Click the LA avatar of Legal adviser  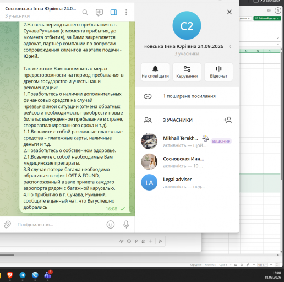(x=149, y=182)
